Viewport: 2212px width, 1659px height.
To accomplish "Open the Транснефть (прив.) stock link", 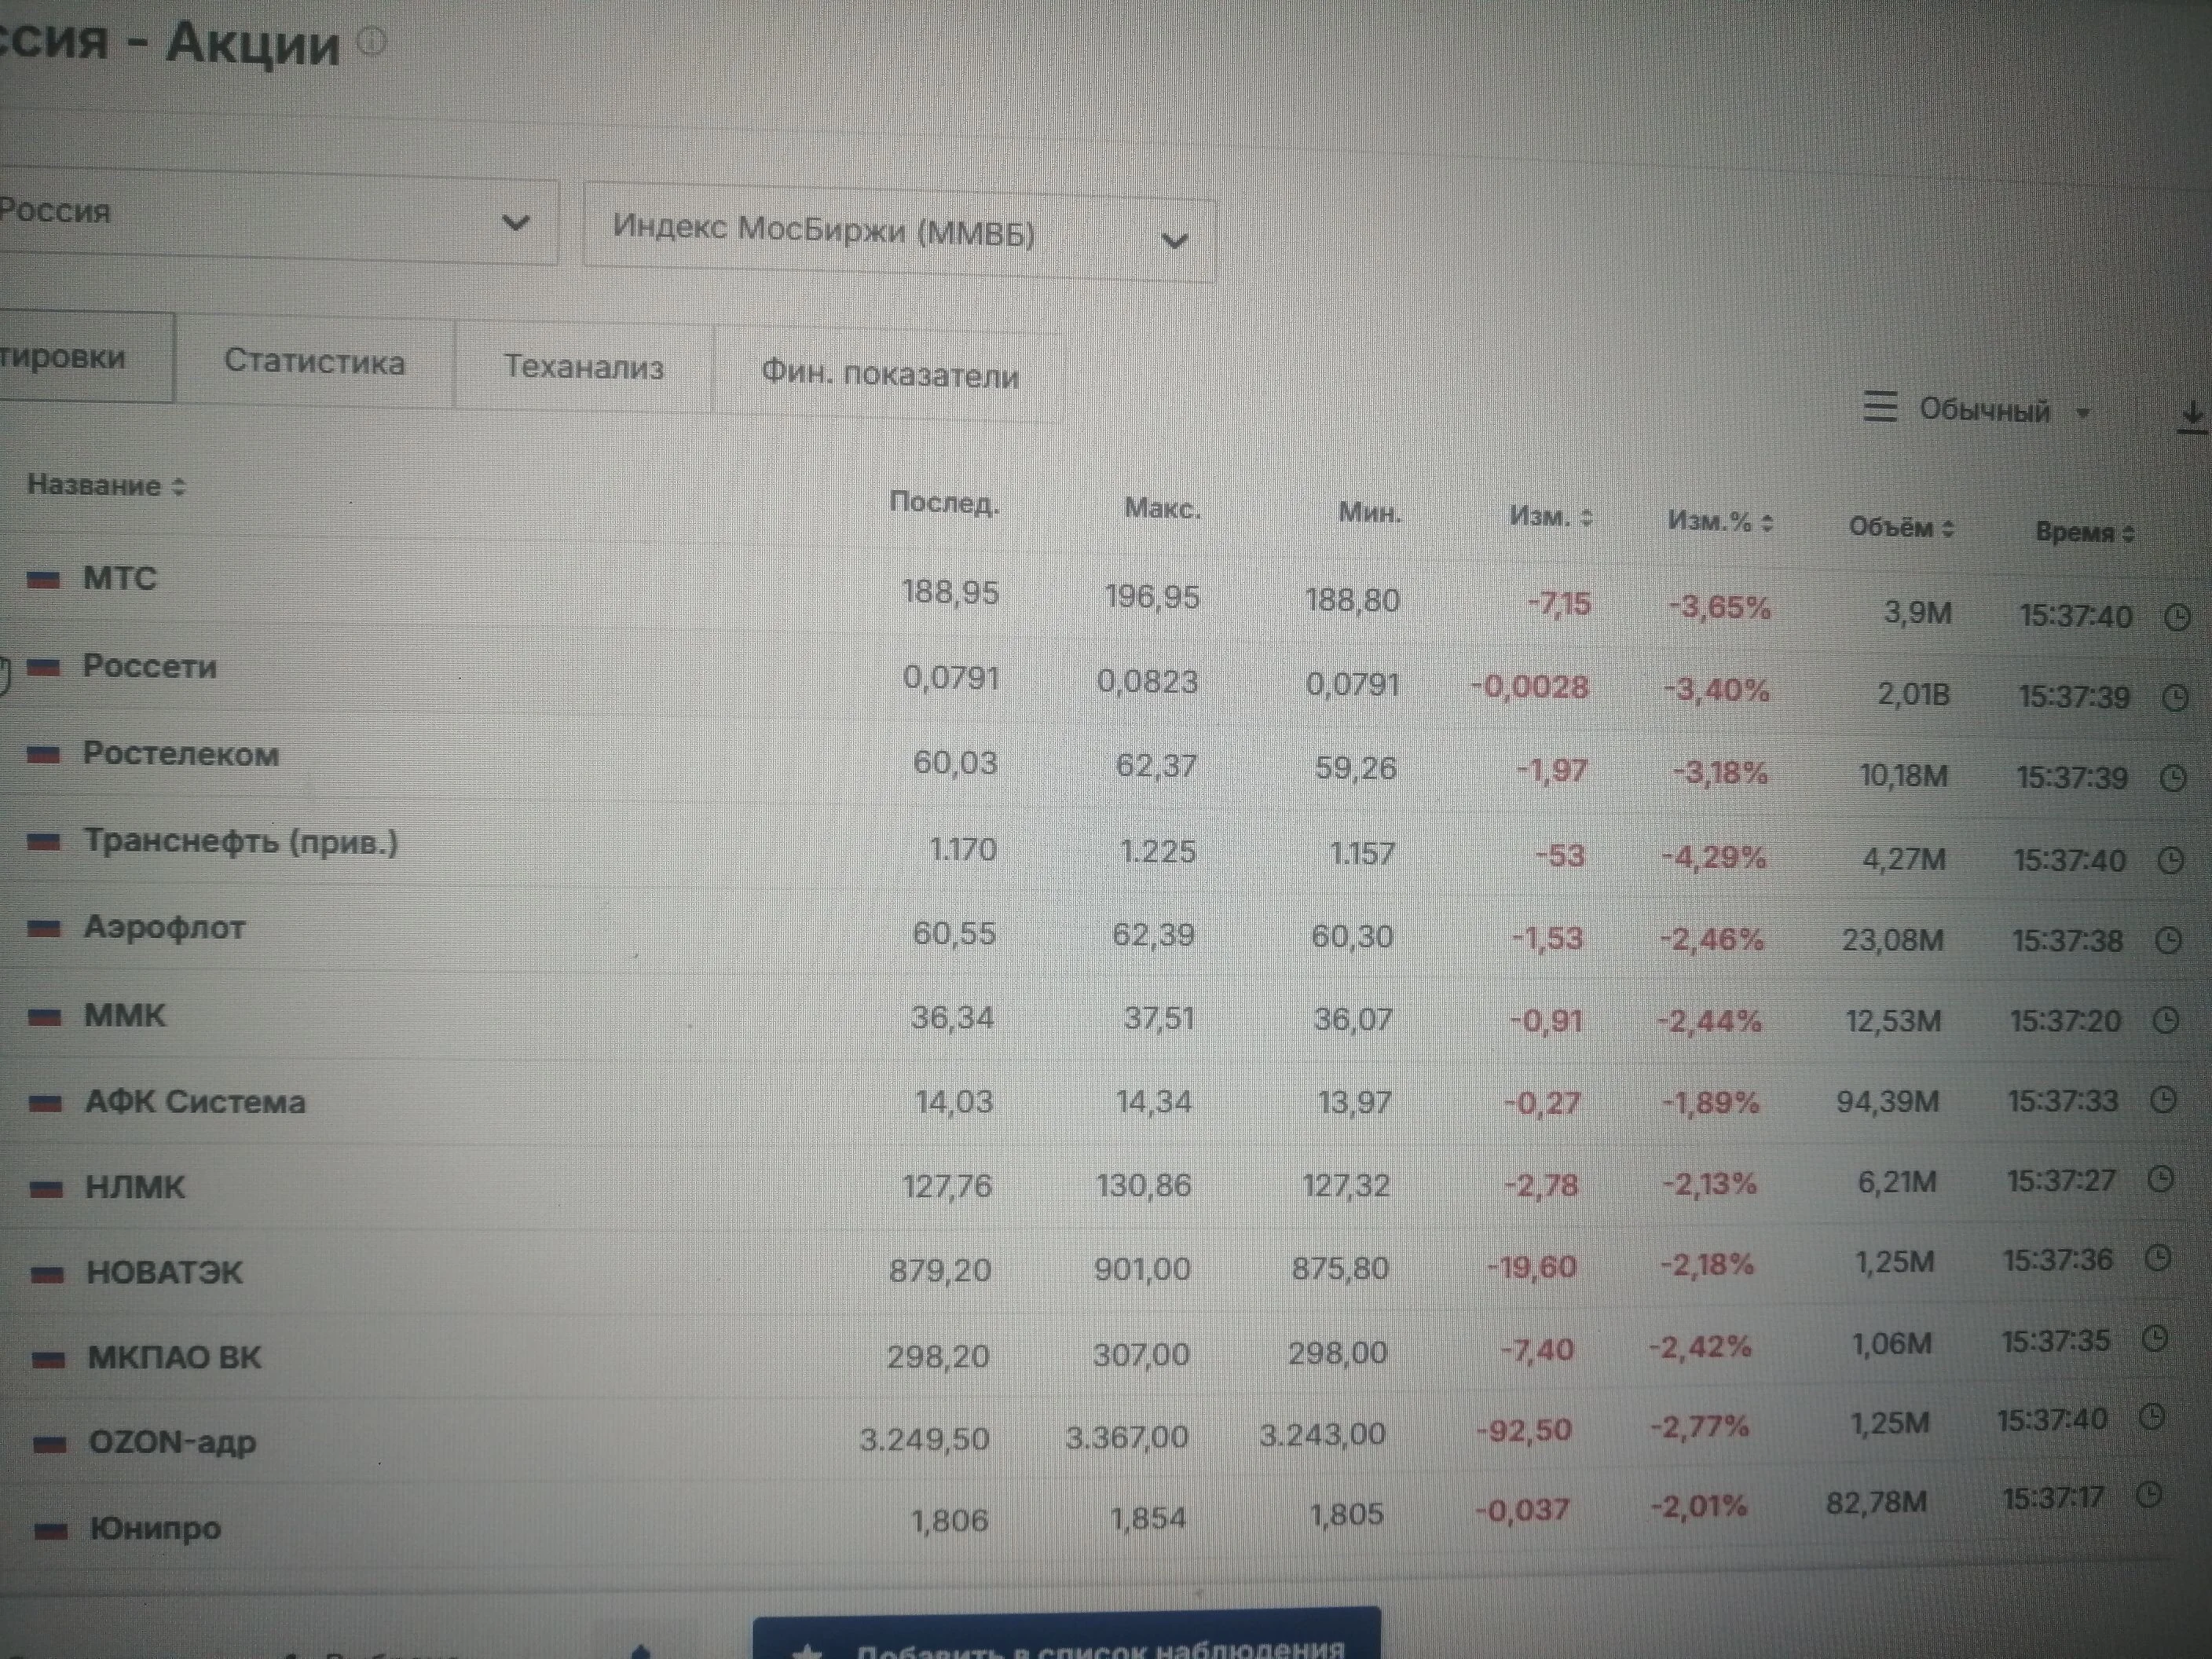I will click(241, 842).
